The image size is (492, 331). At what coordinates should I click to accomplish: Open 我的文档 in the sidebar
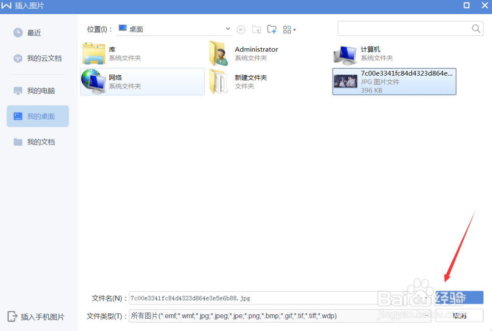pyautogui.click(x=36, y=142)
